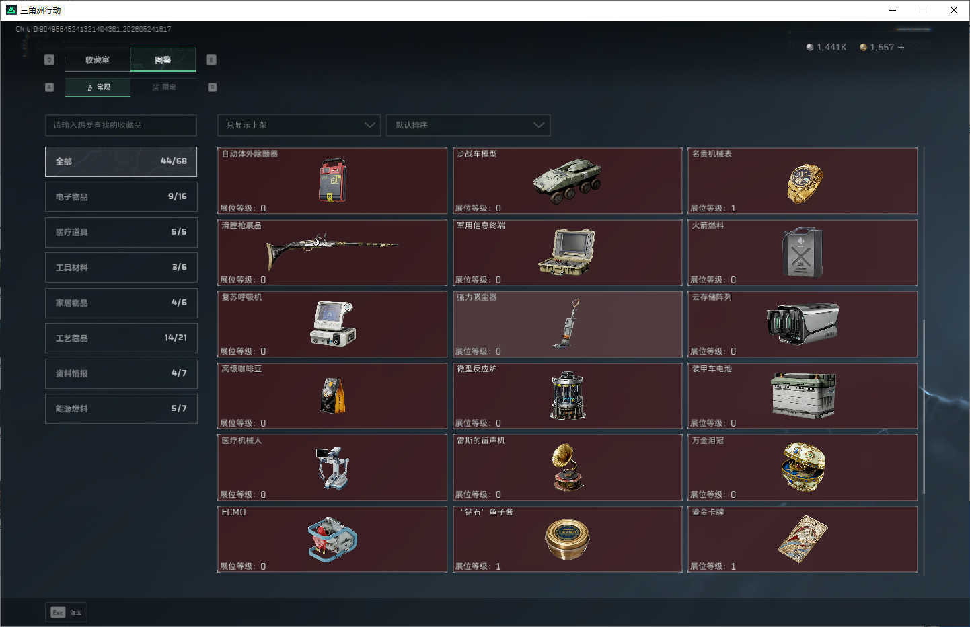Select the 鎏金卡牌 gilded card icon

803,539
